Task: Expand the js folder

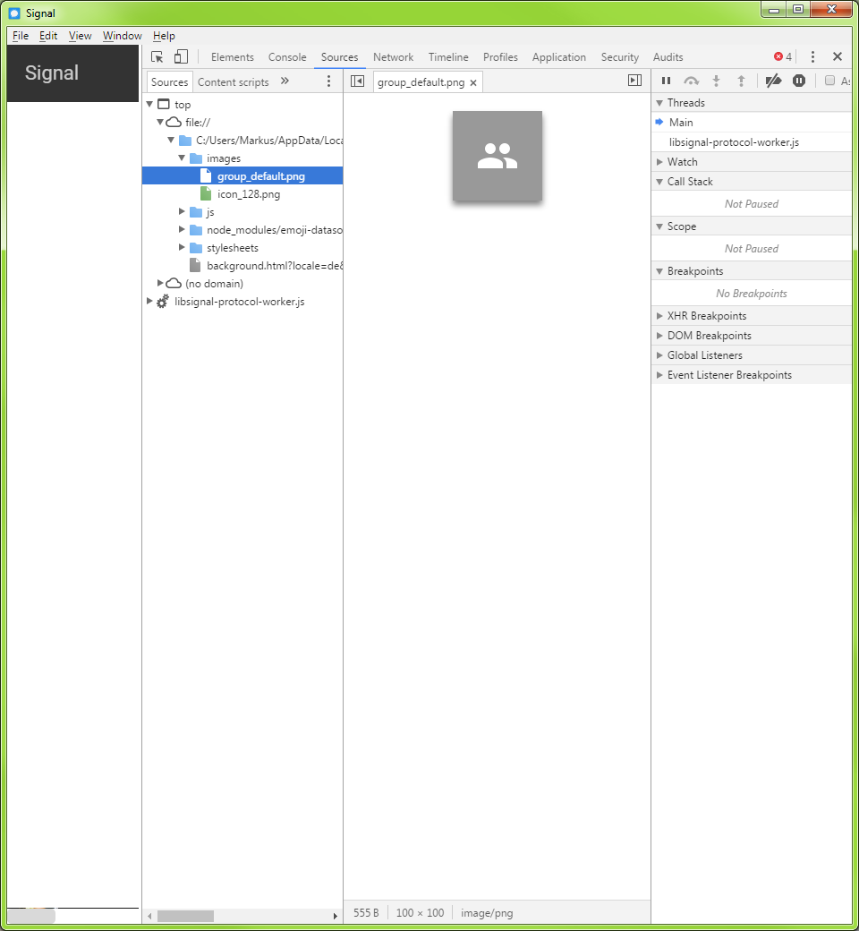Action: tap(182, 211)
